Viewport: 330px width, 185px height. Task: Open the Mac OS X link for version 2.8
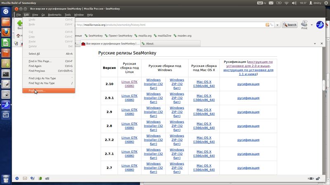(204, 126)
